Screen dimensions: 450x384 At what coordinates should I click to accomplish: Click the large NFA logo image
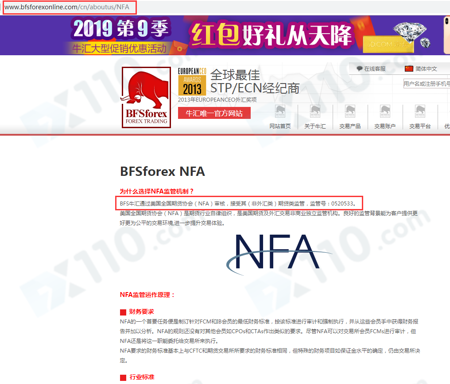click(279, 254)
